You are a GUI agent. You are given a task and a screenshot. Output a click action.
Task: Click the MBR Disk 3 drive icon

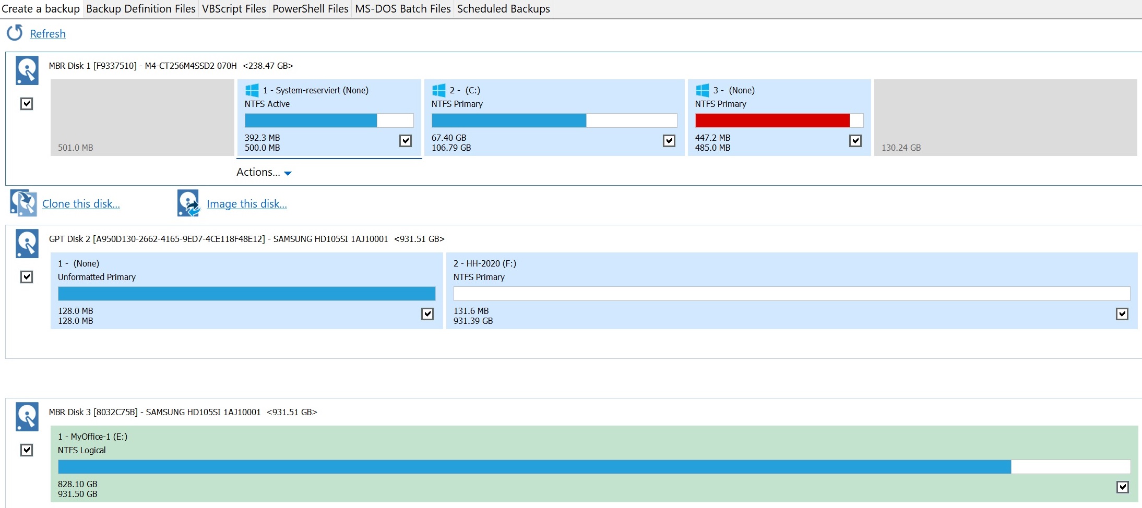tap(27, 417)
